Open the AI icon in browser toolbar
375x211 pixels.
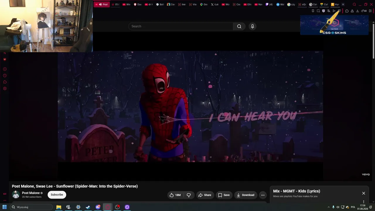[x=364, y=11]
